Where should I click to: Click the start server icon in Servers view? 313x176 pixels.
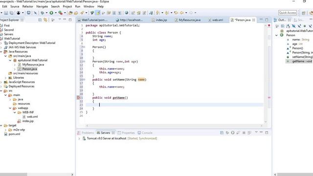pyautogui.click(x=233, y=132)
